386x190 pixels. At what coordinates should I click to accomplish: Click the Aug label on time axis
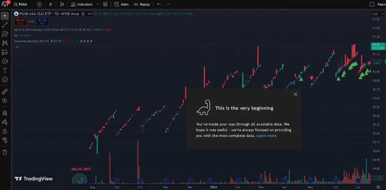[92, 187]
